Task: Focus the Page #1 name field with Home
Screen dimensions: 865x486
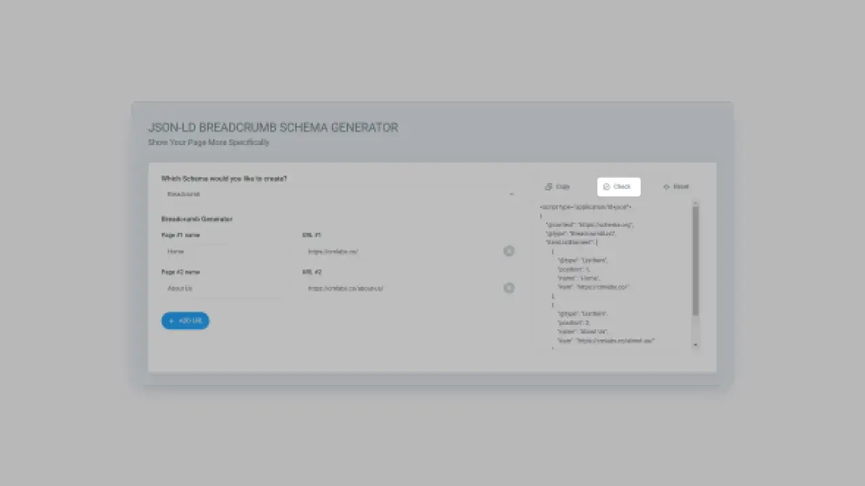Action: (222, 252)
